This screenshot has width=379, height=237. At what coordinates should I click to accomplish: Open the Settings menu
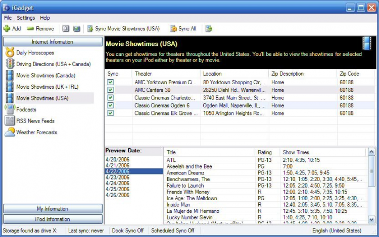coord(26,18)
